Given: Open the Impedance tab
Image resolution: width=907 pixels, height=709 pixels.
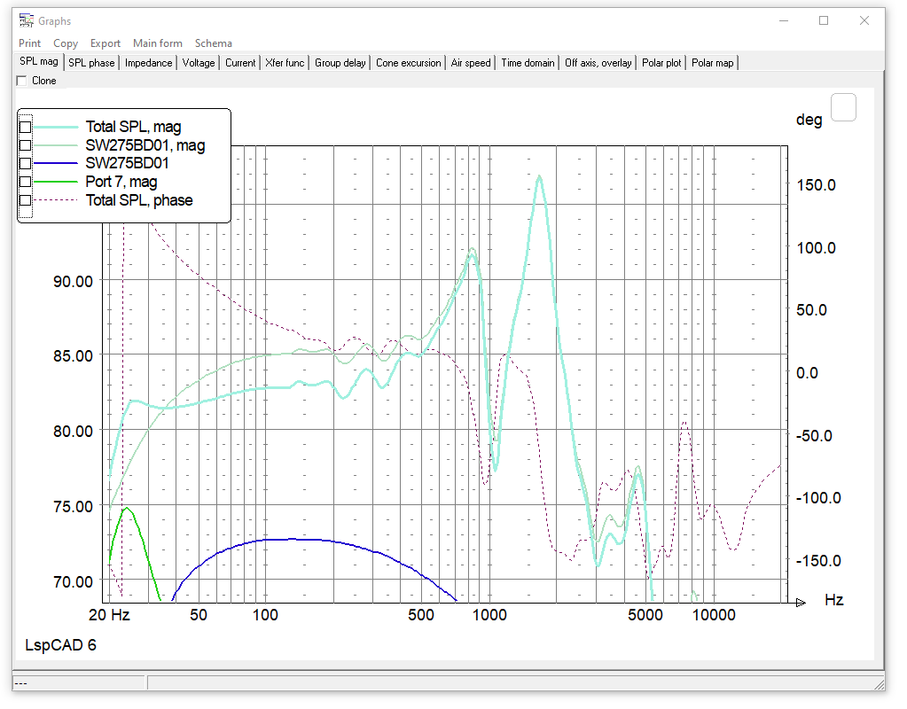Looking at the screenshot, I should click(148, 62).
